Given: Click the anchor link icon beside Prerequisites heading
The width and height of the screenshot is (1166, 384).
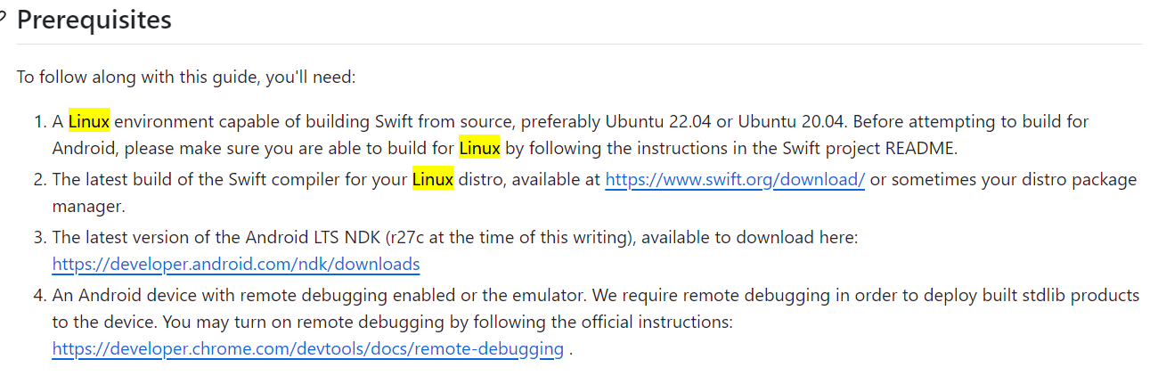Looking at the screenshot, I should [x=3, y=19].
